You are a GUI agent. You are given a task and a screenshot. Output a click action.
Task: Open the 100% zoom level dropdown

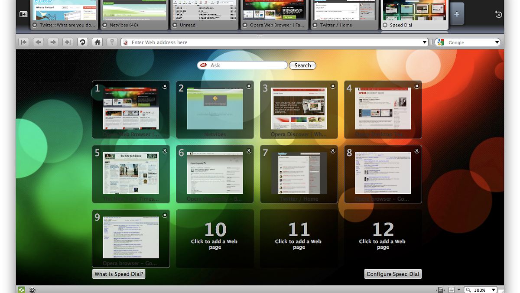pyautogui.click(x=493, y=290)
